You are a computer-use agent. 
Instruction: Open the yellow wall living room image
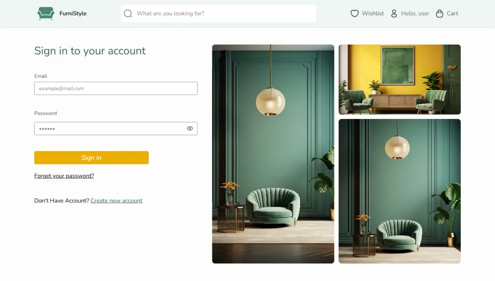[399, 79]
